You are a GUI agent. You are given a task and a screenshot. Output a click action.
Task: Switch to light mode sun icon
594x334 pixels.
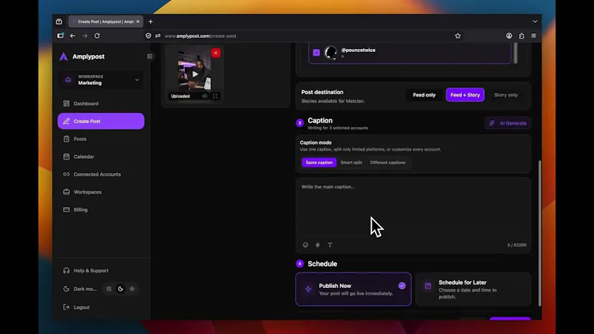(132, 289)
